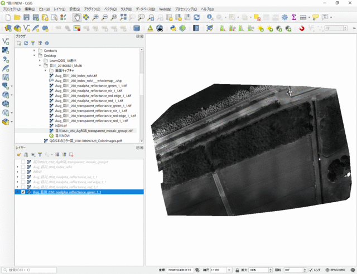The height and width of the screenshot is (274, 357).
Task: Click the Select Features tool icon
Action: [x=232, y=17]
